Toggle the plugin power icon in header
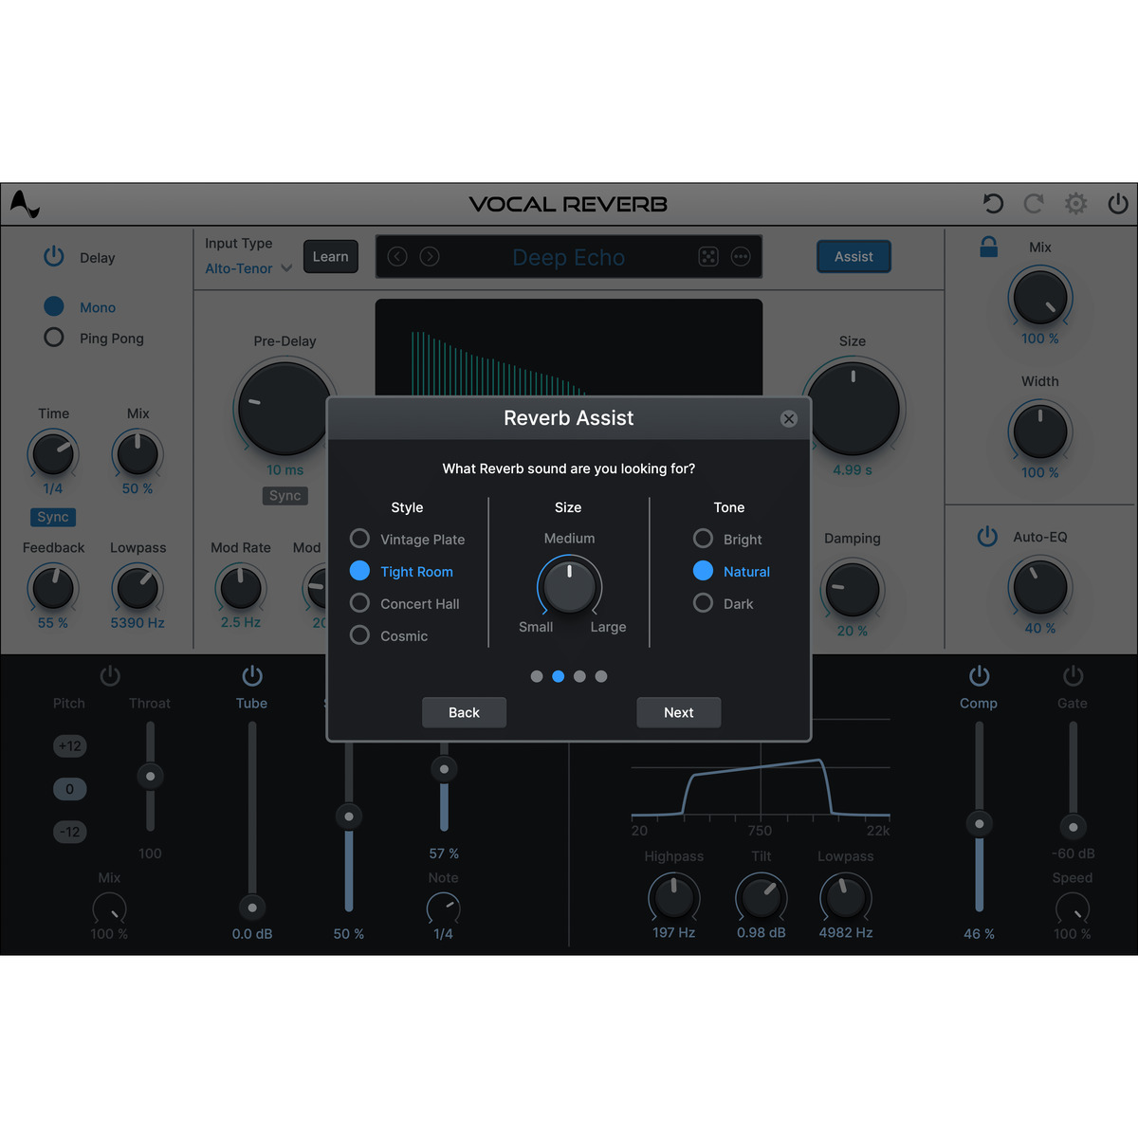Image resolution: width=1138 pixels, height=1138 pixels. point(1118,203)
